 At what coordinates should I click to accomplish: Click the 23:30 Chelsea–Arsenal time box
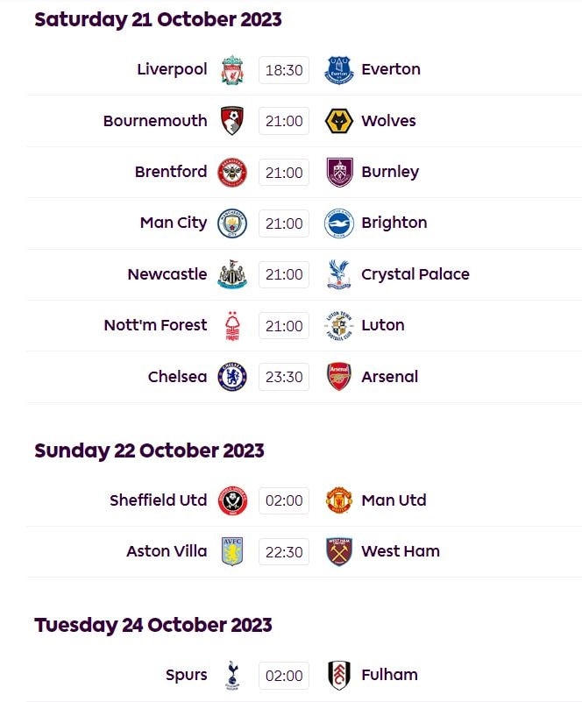284,377
